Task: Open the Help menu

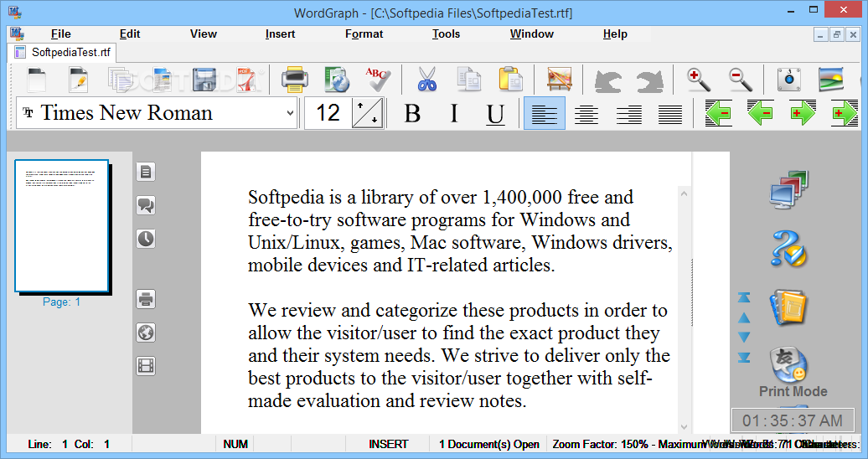Action: click(615, 34)
